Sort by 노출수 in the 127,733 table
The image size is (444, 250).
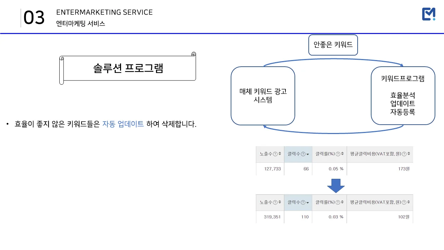[x=280, y=154]
